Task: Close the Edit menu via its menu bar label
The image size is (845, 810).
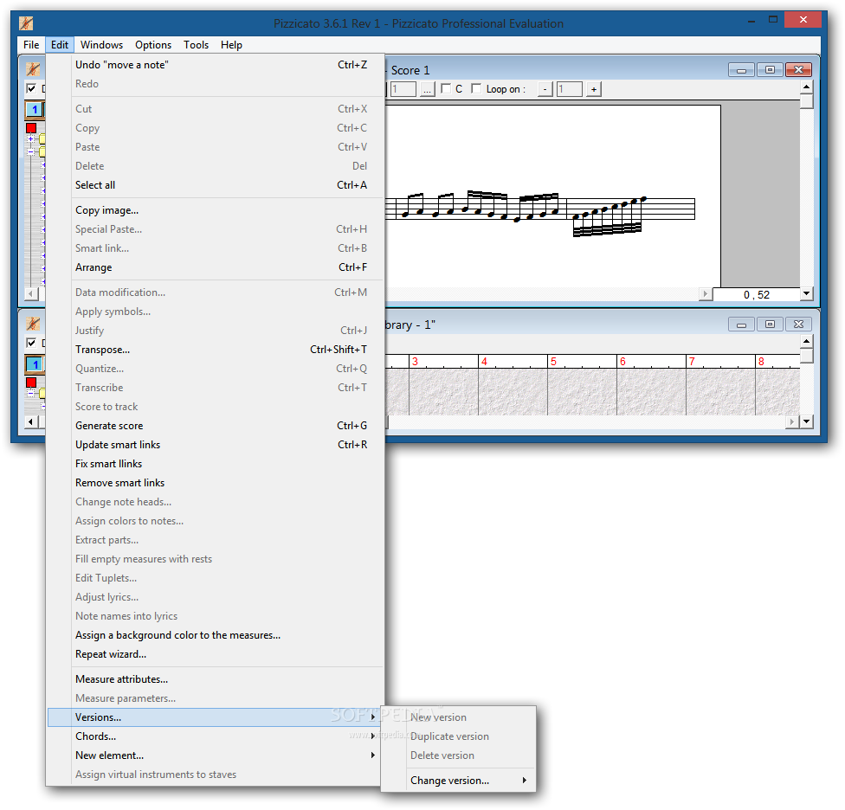Action: point(59,45)
